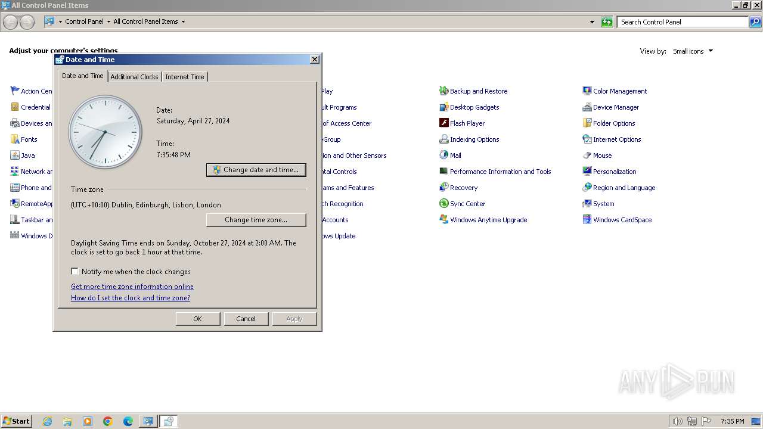Expand the arrow after Control Panel breadcrumb
763x429 pixels.
tap(108, 21)
